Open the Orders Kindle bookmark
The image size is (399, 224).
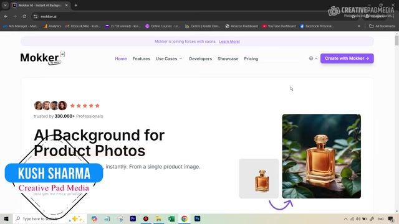[x=203, y=26]
